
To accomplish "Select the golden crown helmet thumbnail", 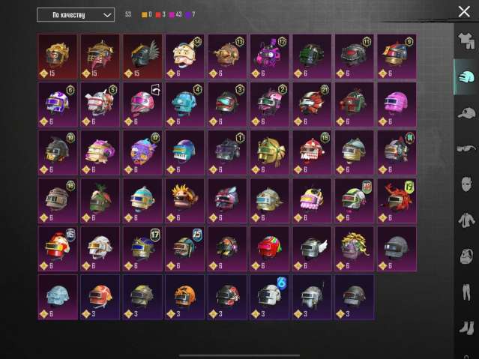I will [x=58, y=56].
